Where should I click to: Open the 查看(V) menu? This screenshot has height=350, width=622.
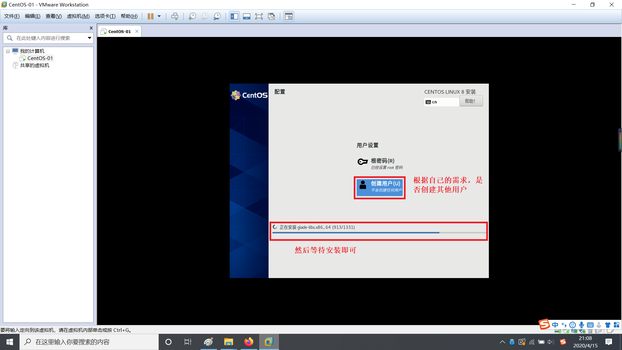coord(53,16)
